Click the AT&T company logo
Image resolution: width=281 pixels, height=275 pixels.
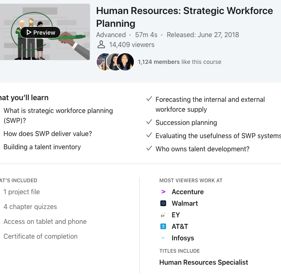(163, 226)
